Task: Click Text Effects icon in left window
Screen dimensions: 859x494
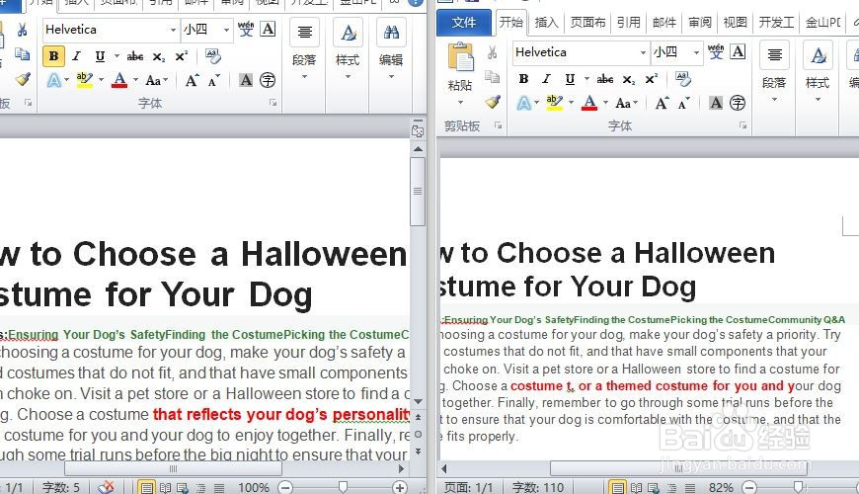Action: [53, 81]
